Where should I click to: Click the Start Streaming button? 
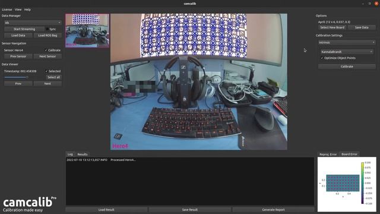[x=24, y=29]
